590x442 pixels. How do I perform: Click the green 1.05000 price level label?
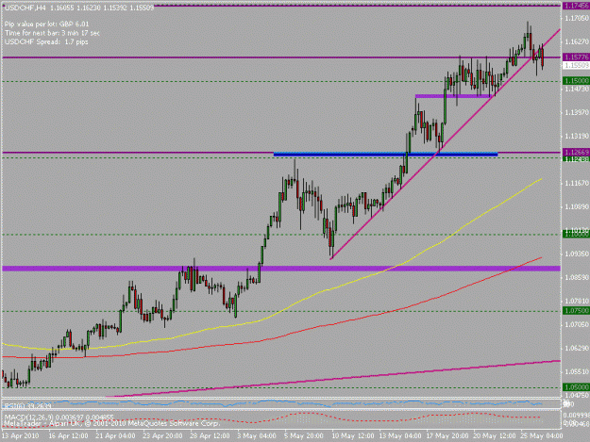click(576, 387)
